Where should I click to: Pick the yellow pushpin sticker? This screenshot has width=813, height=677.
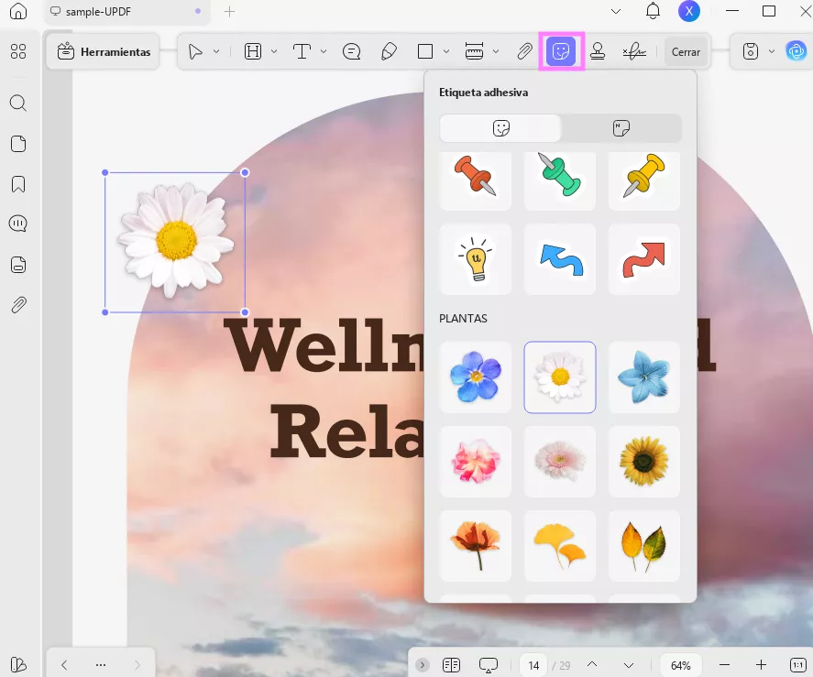coord(644,179)
